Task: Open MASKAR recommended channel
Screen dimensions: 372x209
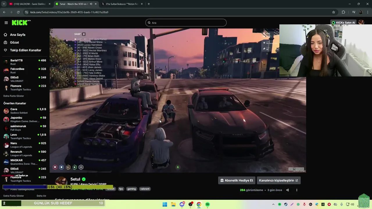Action: (x=25, y=162)
